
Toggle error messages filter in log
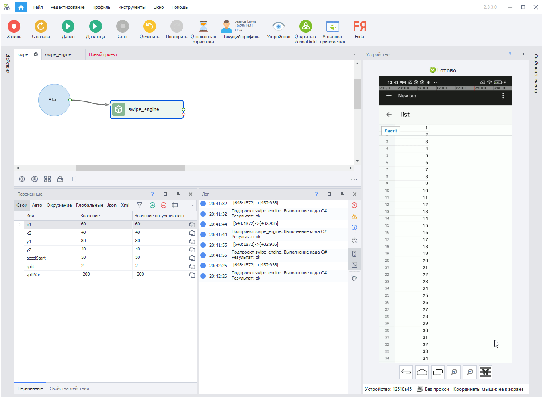point(354,205)
